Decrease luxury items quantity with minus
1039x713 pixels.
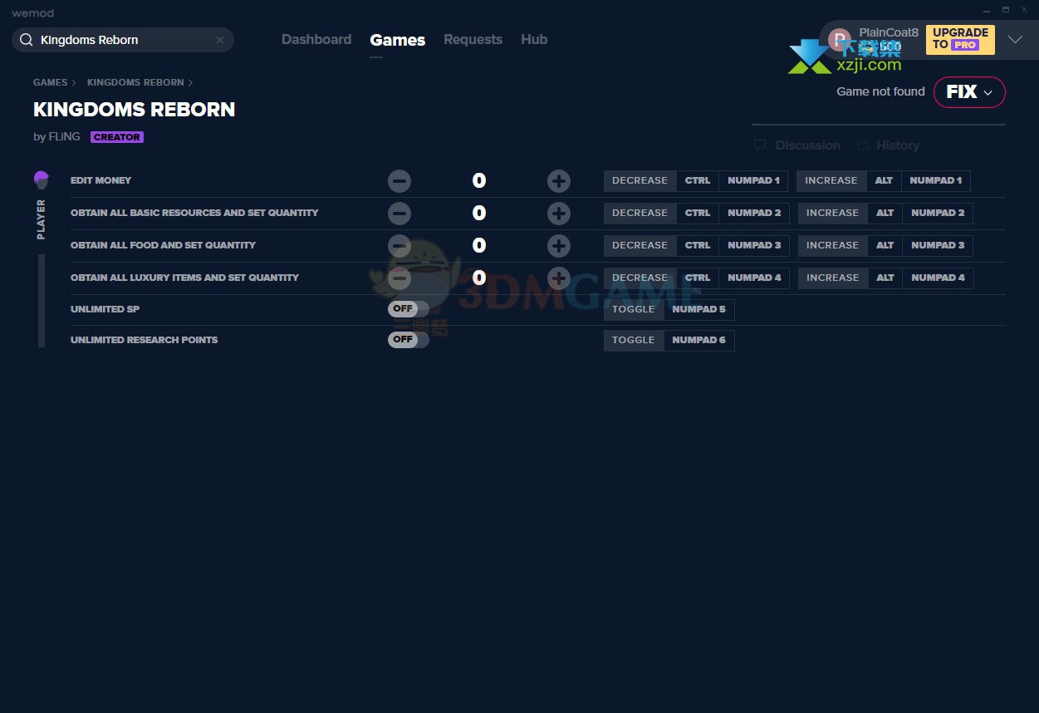click(399, 278)
